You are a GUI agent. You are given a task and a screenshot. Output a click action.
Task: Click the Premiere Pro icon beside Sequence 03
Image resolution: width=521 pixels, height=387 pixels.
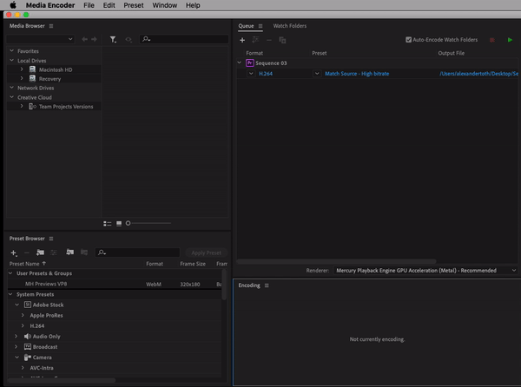click(250, 62)
